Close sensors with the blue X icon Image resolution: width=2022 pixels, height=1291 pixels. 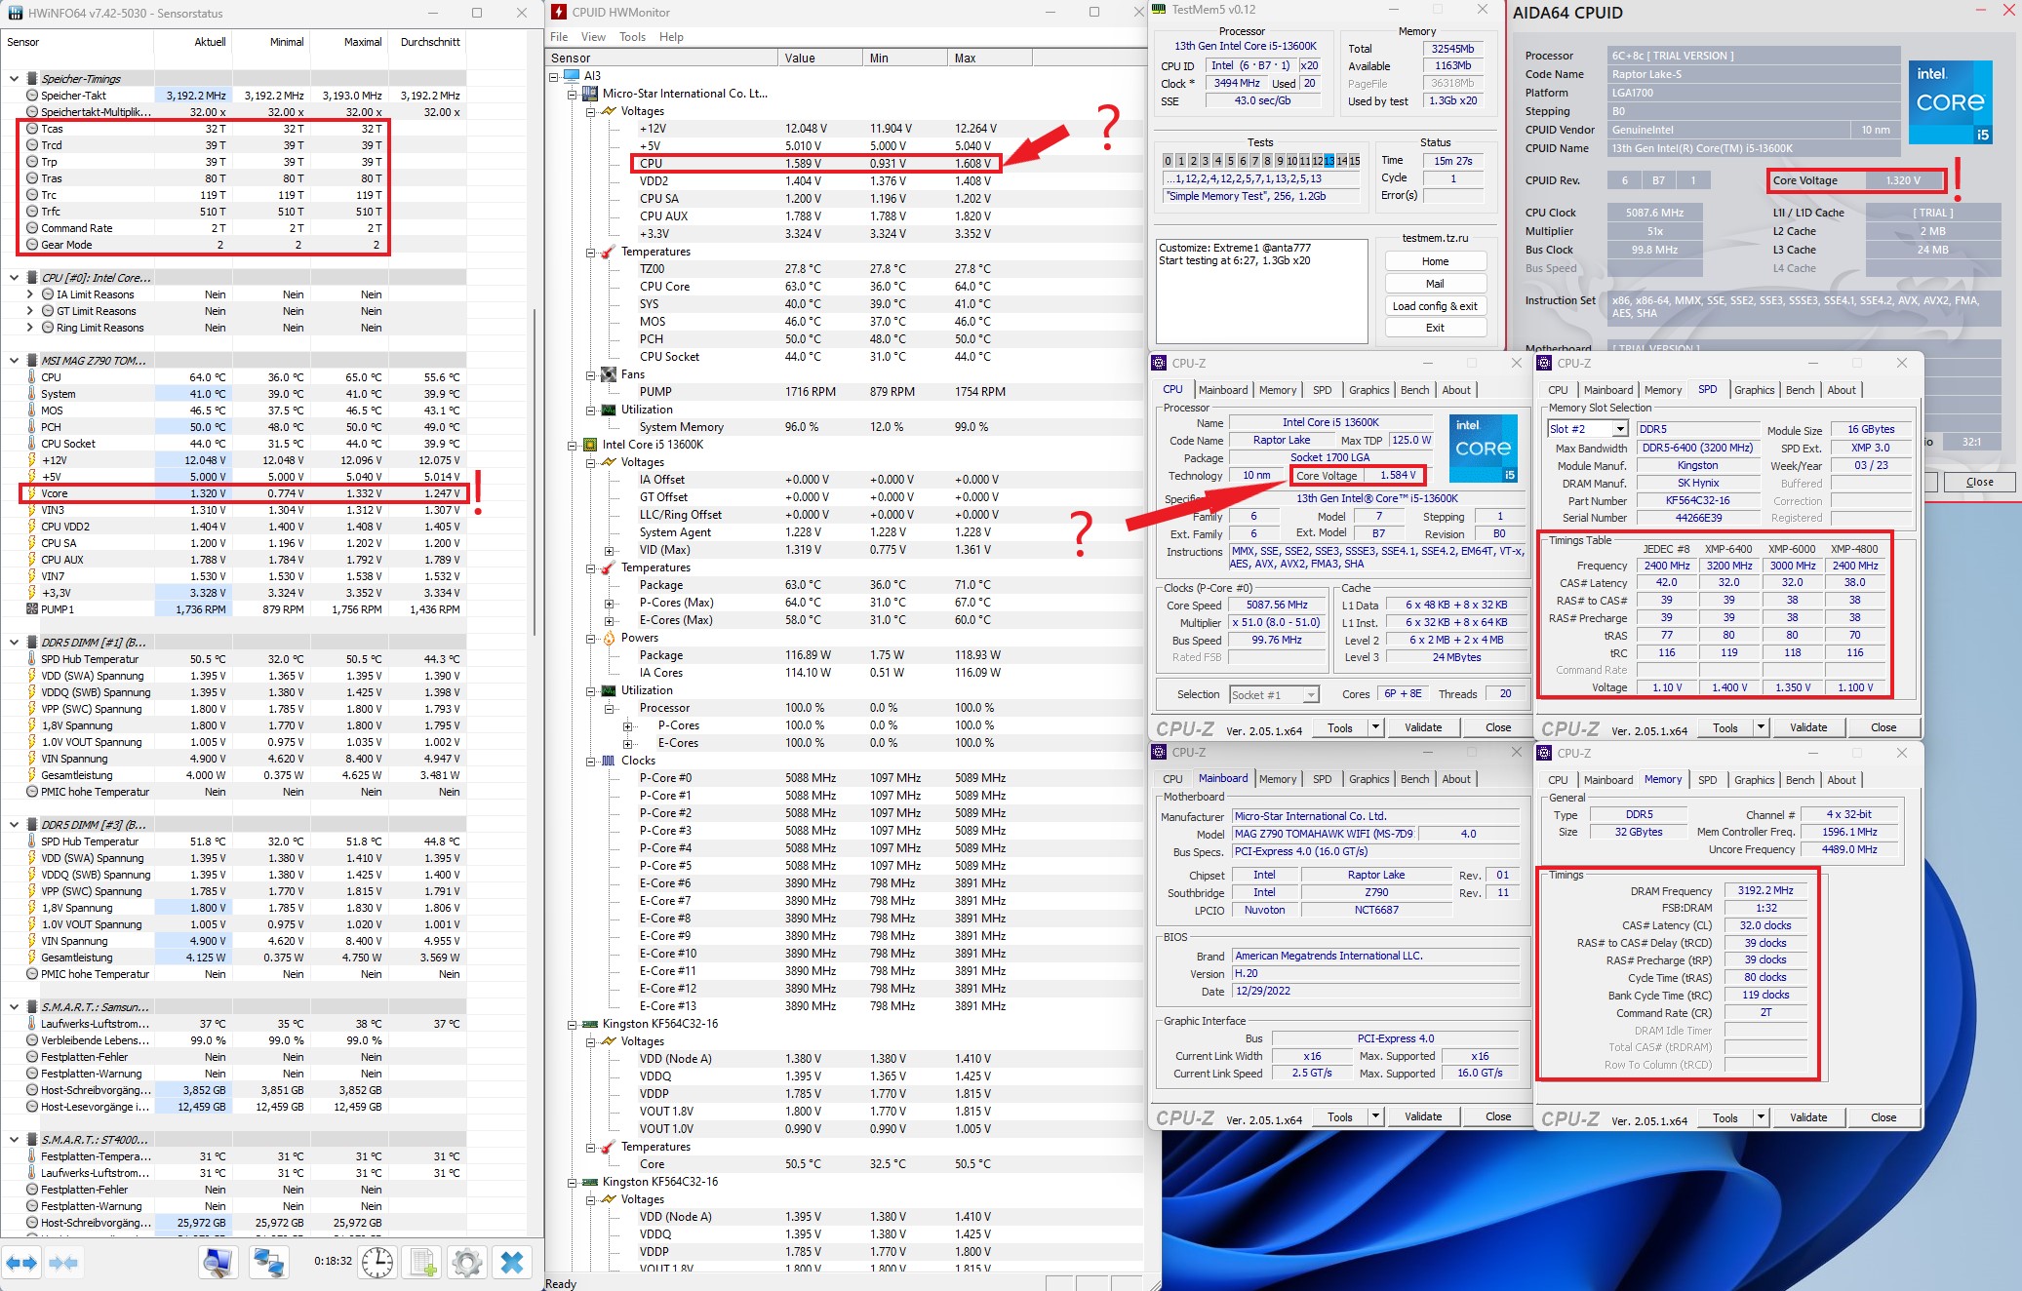512,1263
